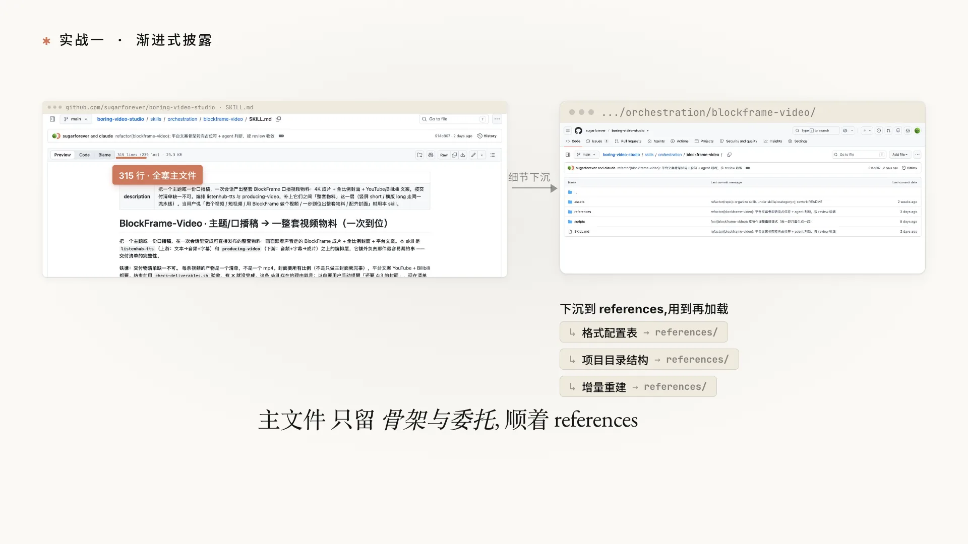Switch to the Code view tab

coord(84,155)
